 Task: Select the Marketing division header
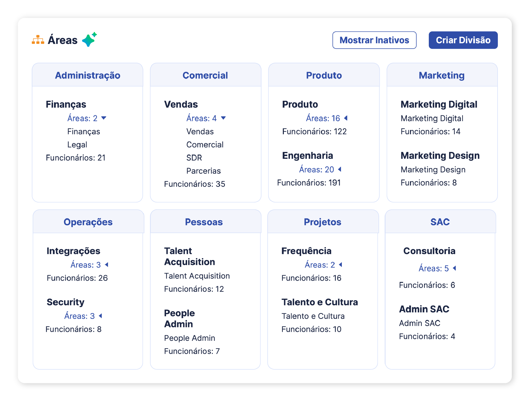[442, 75]
